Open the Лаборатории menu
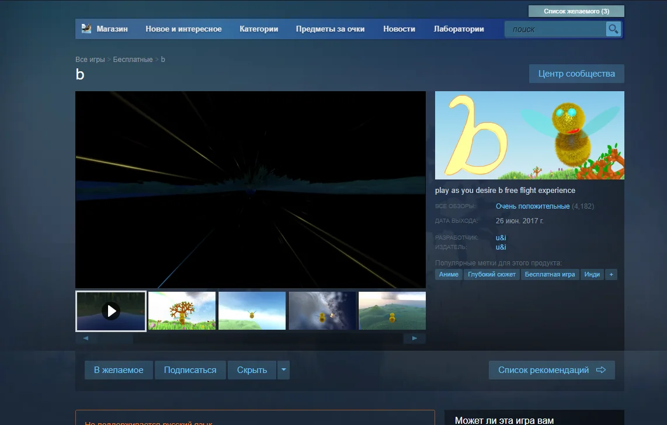Image resolution: width=667 pixels, height=425 pixels. coord(458,29)
